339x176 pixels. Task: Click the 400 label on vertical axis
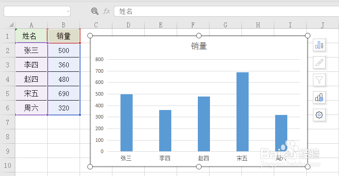pos(99,106)
